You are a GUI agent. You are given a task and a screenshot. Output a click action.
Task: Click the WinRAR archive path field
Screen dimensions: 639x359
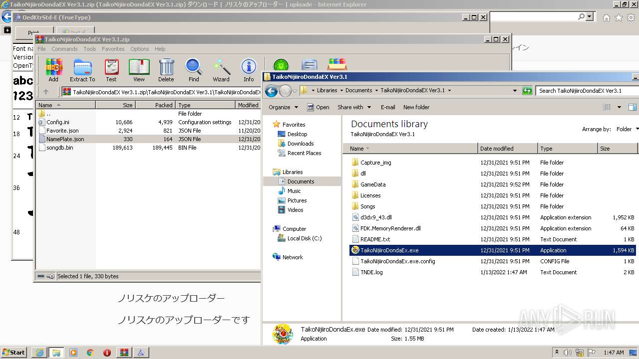[161, 92]
